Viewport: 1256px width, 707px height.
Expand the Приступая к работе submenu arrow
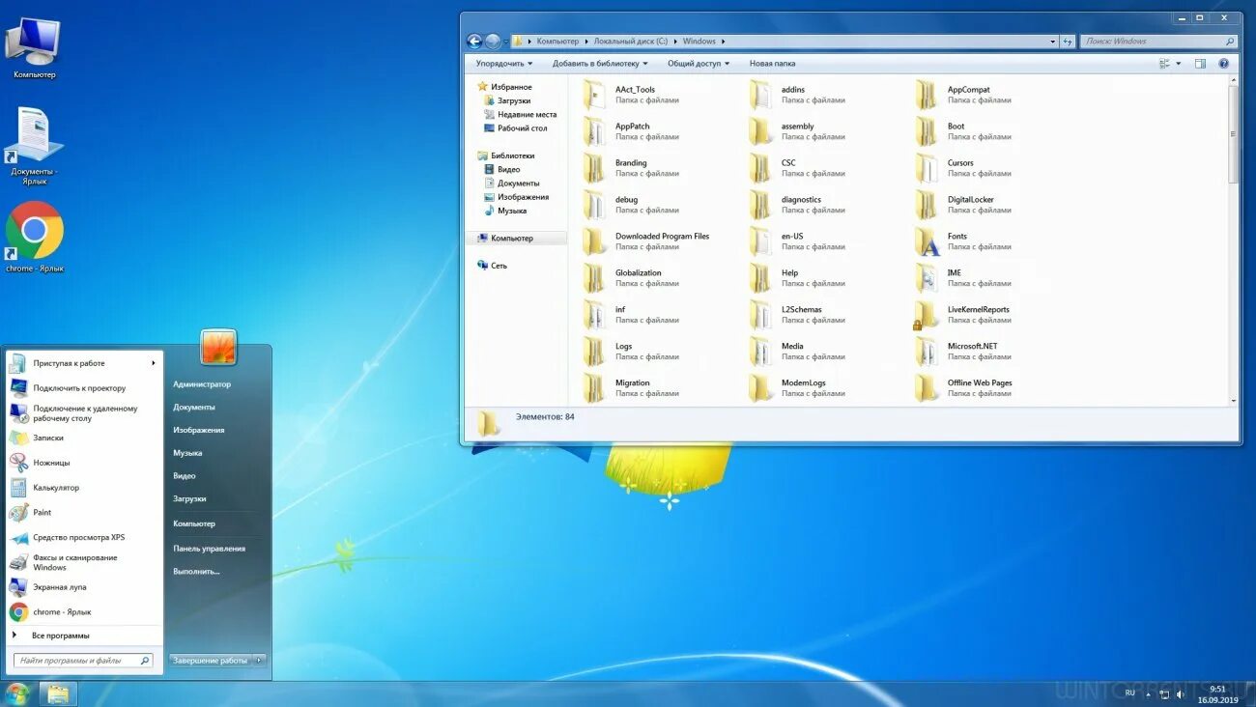pyautogui.click(x=153, y=363)
